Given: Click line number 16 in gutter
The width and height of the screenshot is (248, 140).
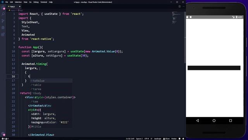Looking at the screenshot, I should click(x=13, y=76).
